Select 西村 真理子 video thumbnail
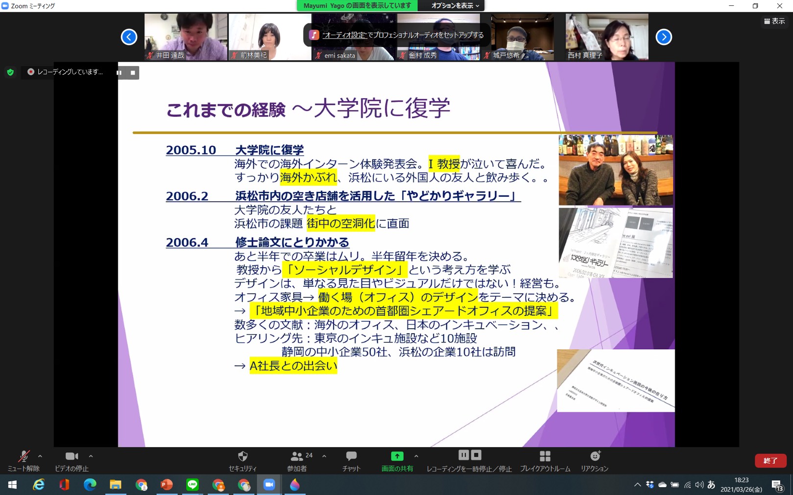 607,37
